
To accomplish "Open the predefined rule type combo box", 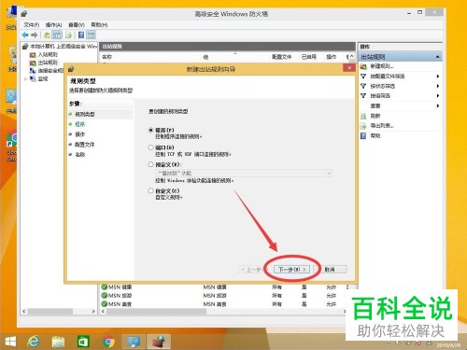I will [244, 174].
